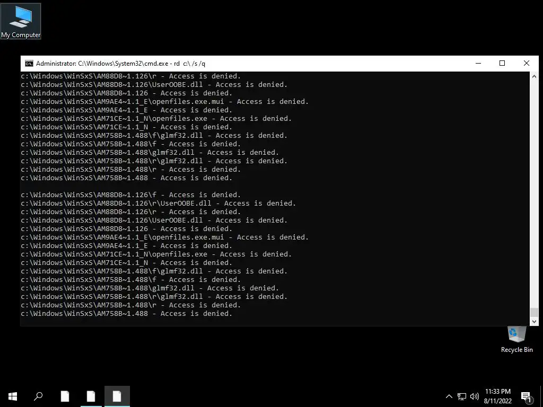Open the network status tray icon
The height and width of the screenshot is (407, 543).
tap(462, 396)
